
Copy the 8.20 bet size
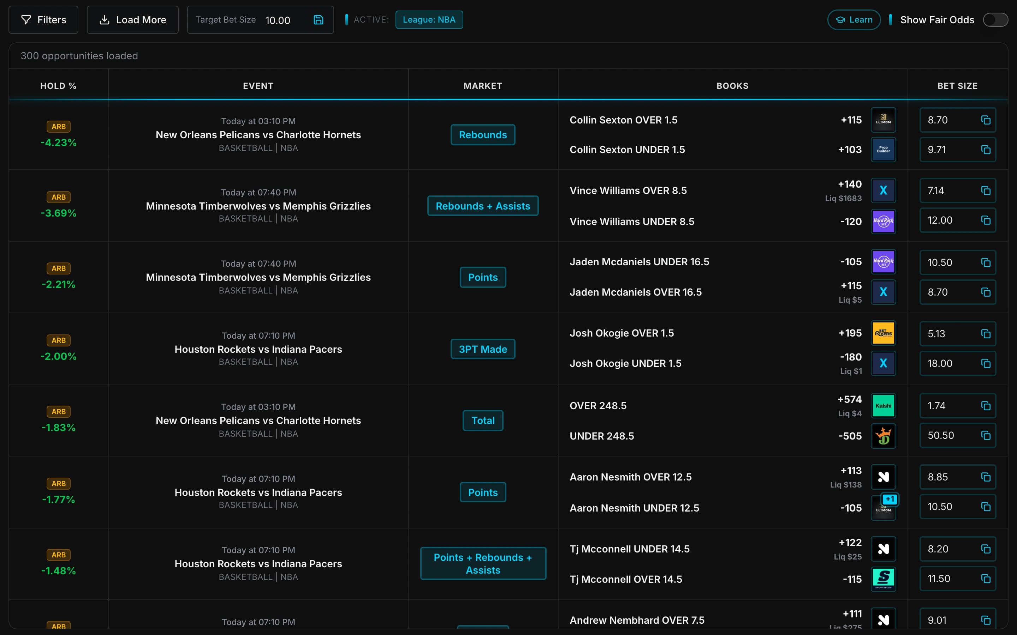click(986, 549)
